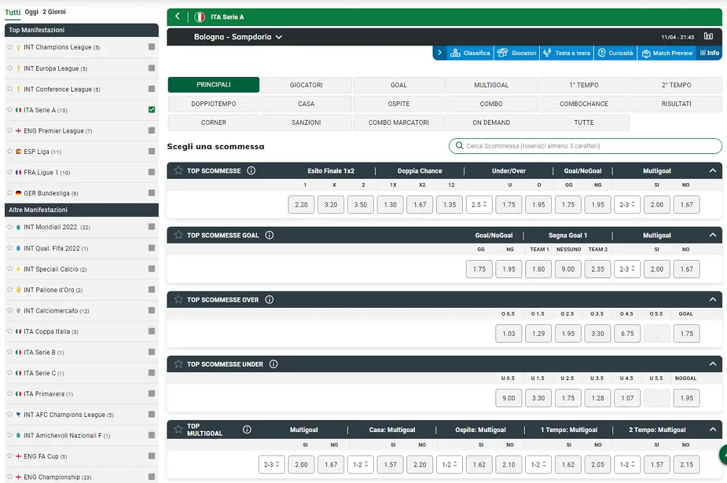Show info for TOP SCOMMESSE GOAL
This screenshot has width=727, height=483.
[269, 235]
